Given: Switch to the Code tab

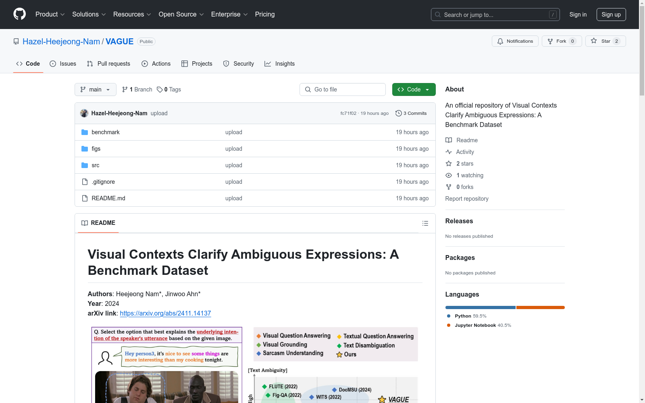Looking at the screenshot, I should [28, 64].
